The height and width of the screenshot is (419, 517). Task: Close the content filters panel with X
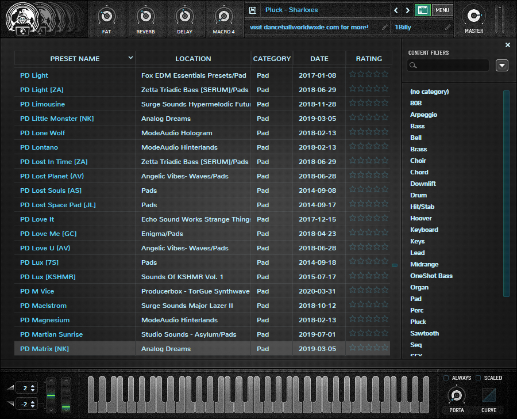coord(507,45)
